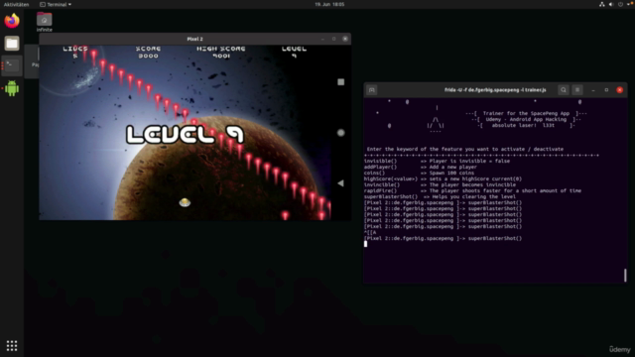Click the Aktivitäten overview button
The width and height of the screenshot is (635, 357).
[x=16, y=4]
